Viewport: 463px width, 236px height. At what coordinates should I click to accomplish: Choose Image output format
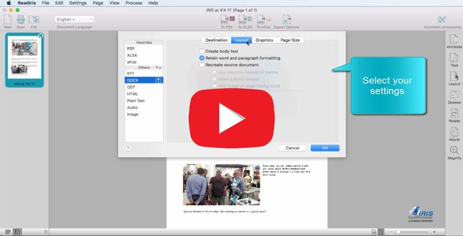point(144,115)
